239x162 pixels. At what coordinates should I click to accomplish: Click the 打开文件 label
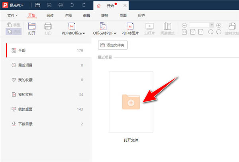pos(131,140)
